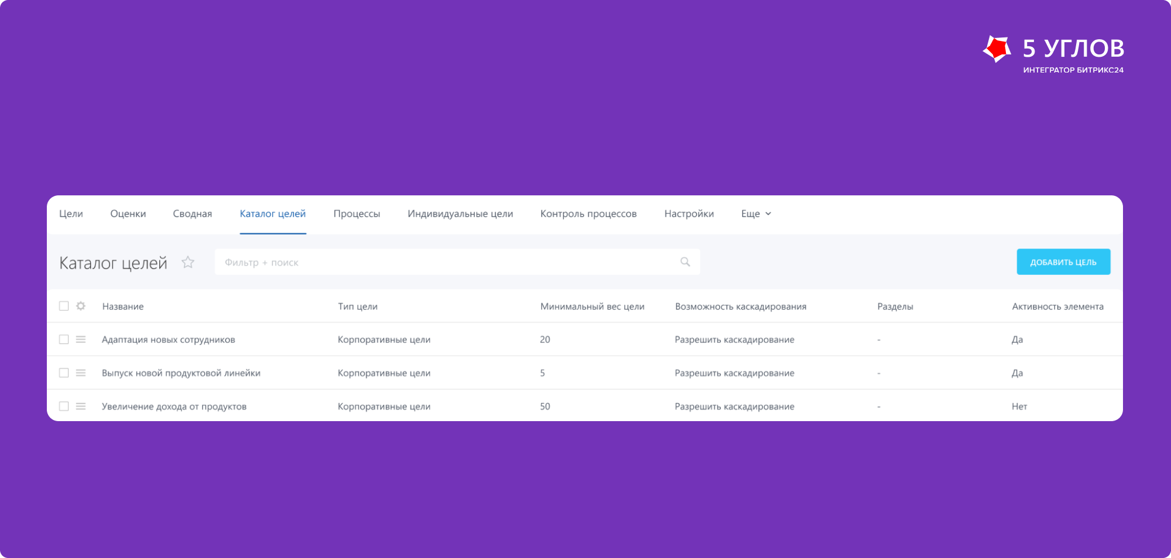The height and width of the screenshot is (558, 1171).
Task: Open row menu for Адаптация новых сотрудников
Action: (81, 339)
